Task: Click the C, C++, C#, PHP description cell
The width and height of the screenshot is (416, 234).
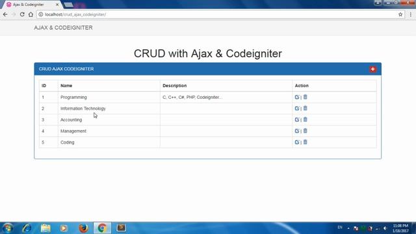Action: click(226, 97)
